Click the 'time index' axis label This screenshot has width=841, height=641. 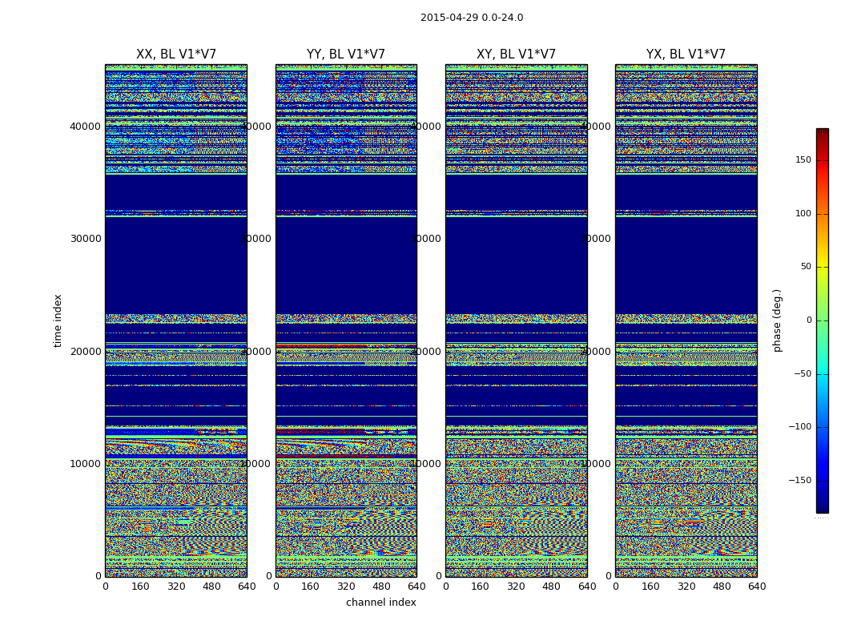click(x=58, y=320)
